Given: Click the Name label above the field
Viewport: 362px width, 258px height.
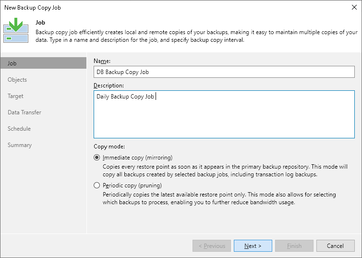Looking at the screenshot, I should coord(102,61).
